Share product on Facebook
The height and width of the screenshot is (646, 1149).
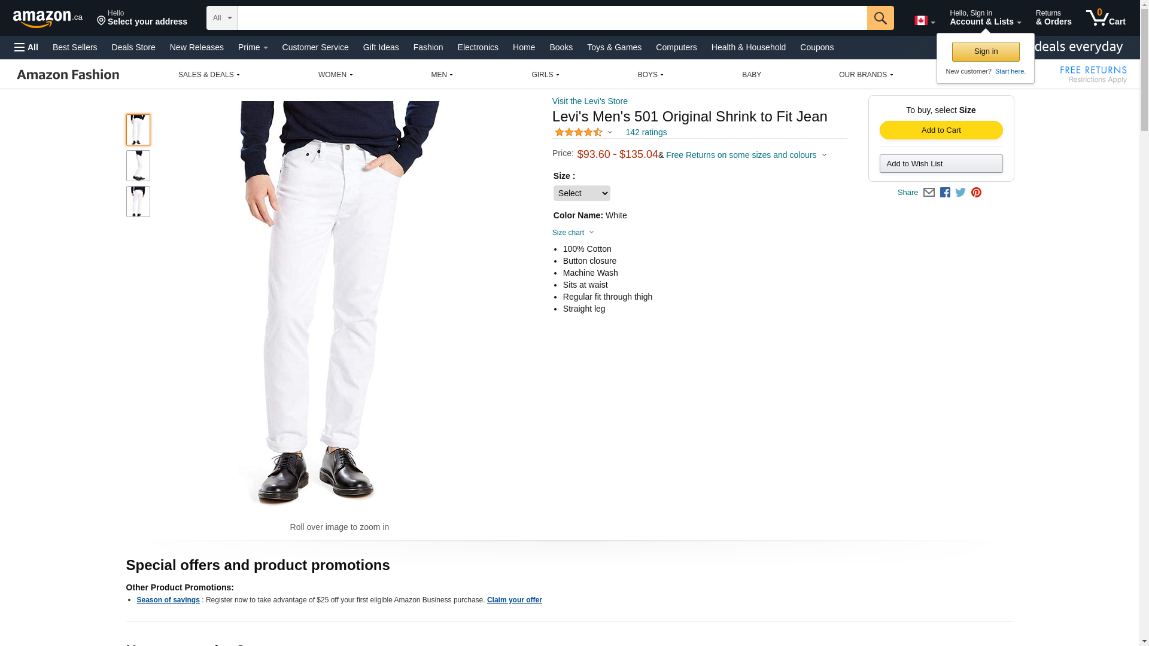coord(945,193)
